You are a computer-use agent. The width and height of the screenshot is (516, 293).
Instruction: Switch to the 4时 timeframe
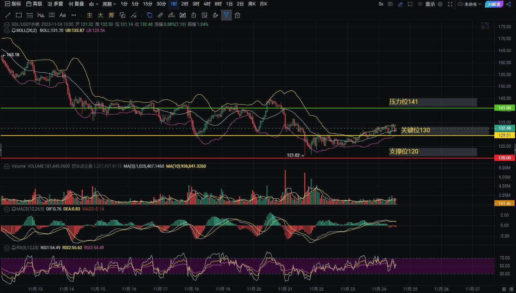[x=207, y=4]
